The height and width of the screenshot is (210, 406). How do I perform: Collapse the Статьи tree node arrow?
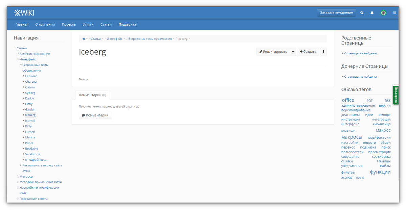point(15,48)
